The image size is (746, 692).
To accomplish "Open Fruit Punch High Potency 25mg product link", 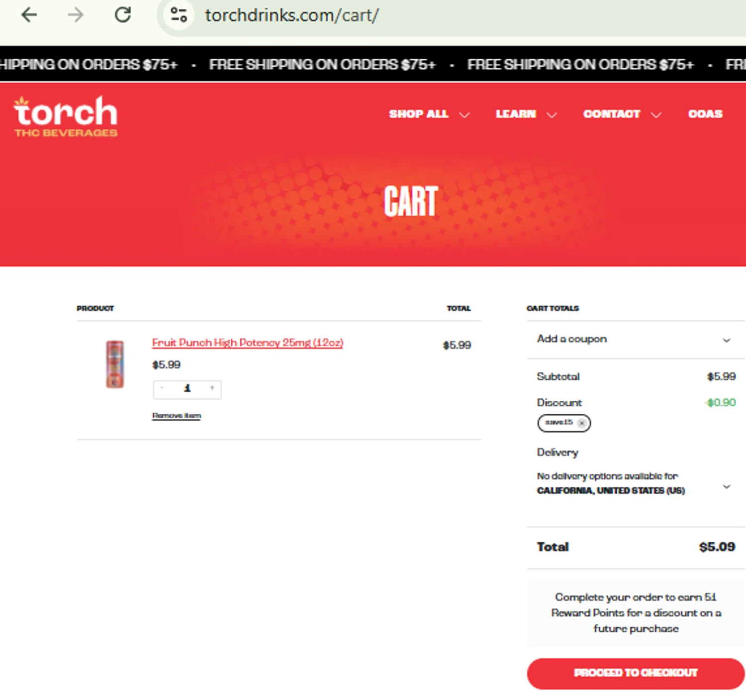I will point(248,343).
